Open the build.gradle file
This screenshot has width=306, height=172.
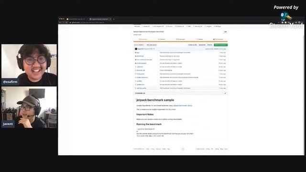click(141, 74)
